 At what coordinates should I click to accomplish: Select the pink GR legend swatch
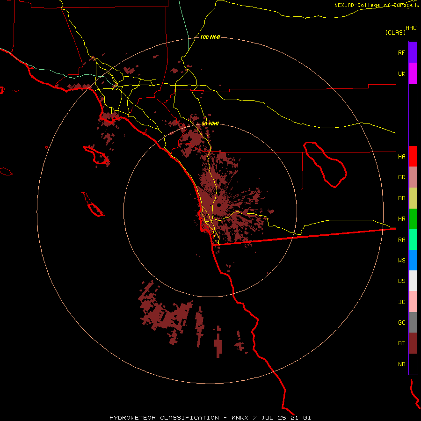coord(413,177)
